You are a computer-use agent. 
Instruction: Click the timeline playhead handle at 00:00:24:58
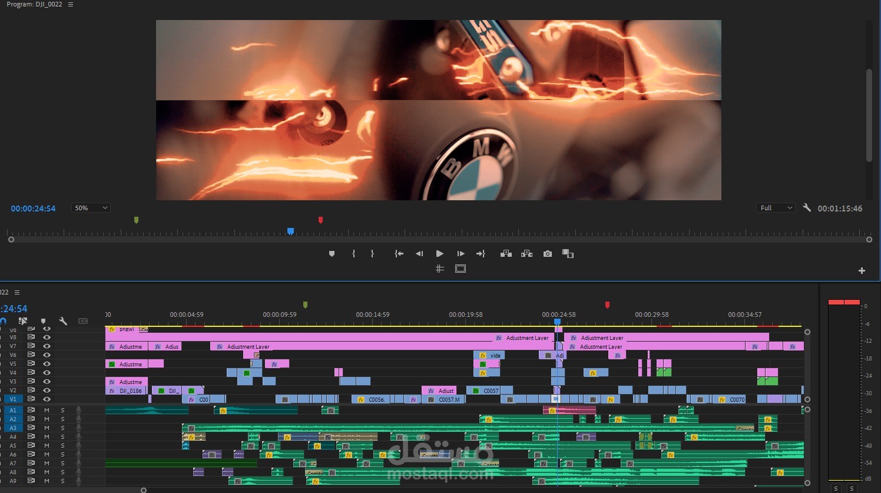pyautogui.click(x=557, y=322)
